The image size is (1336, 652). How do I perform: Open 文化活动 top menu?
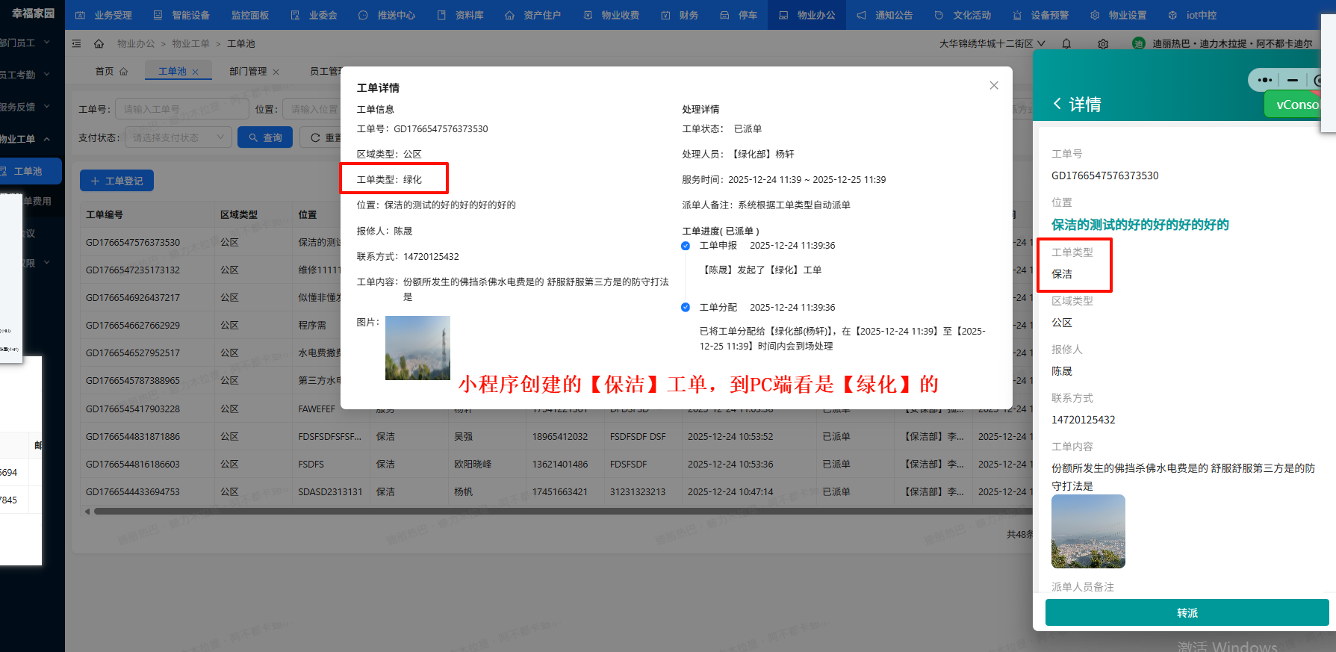pos(963,15)
